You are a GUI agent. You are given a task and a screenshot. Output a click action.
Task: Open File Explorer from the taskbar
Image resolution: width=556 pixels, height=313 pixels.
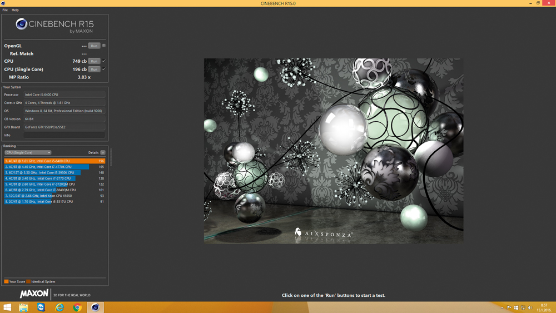(23, 307)
